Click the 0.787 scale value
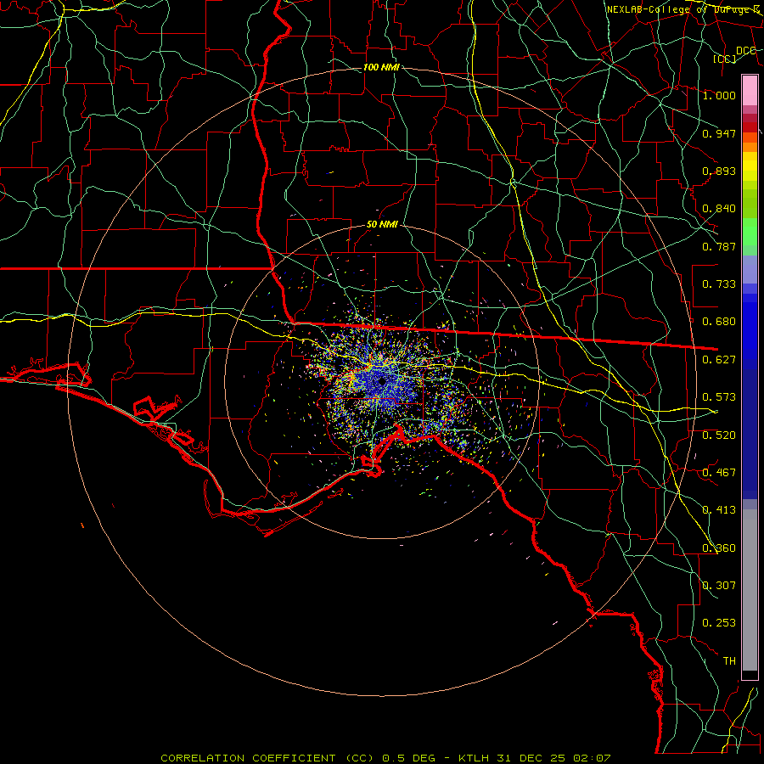 (719, 246)
